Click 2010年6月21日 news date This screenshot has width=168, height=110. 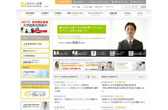click(x=59, y=96)
